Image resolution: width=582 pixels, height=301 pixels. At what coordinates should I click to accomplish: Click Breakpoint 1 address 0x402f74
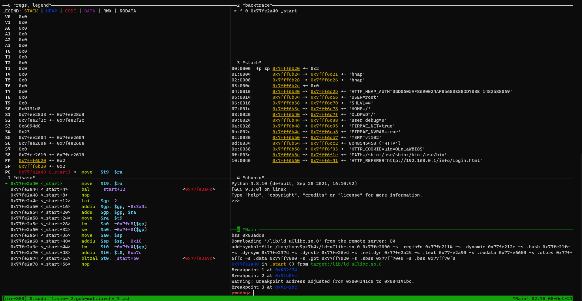[286, 270]
